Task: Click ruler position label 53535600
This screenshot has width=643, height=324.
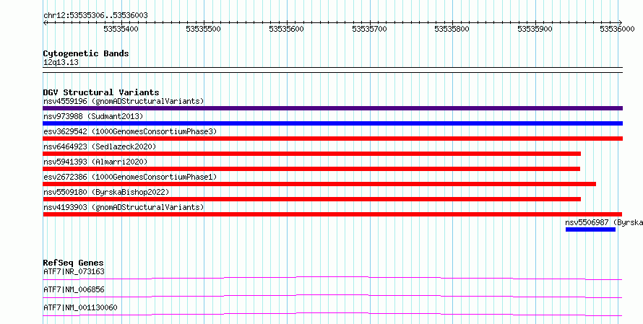Action: point(286,29)
